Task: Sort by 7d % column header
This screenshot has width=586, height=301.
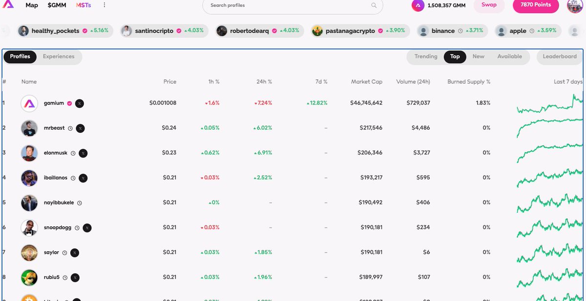Action: click(321, 82)
